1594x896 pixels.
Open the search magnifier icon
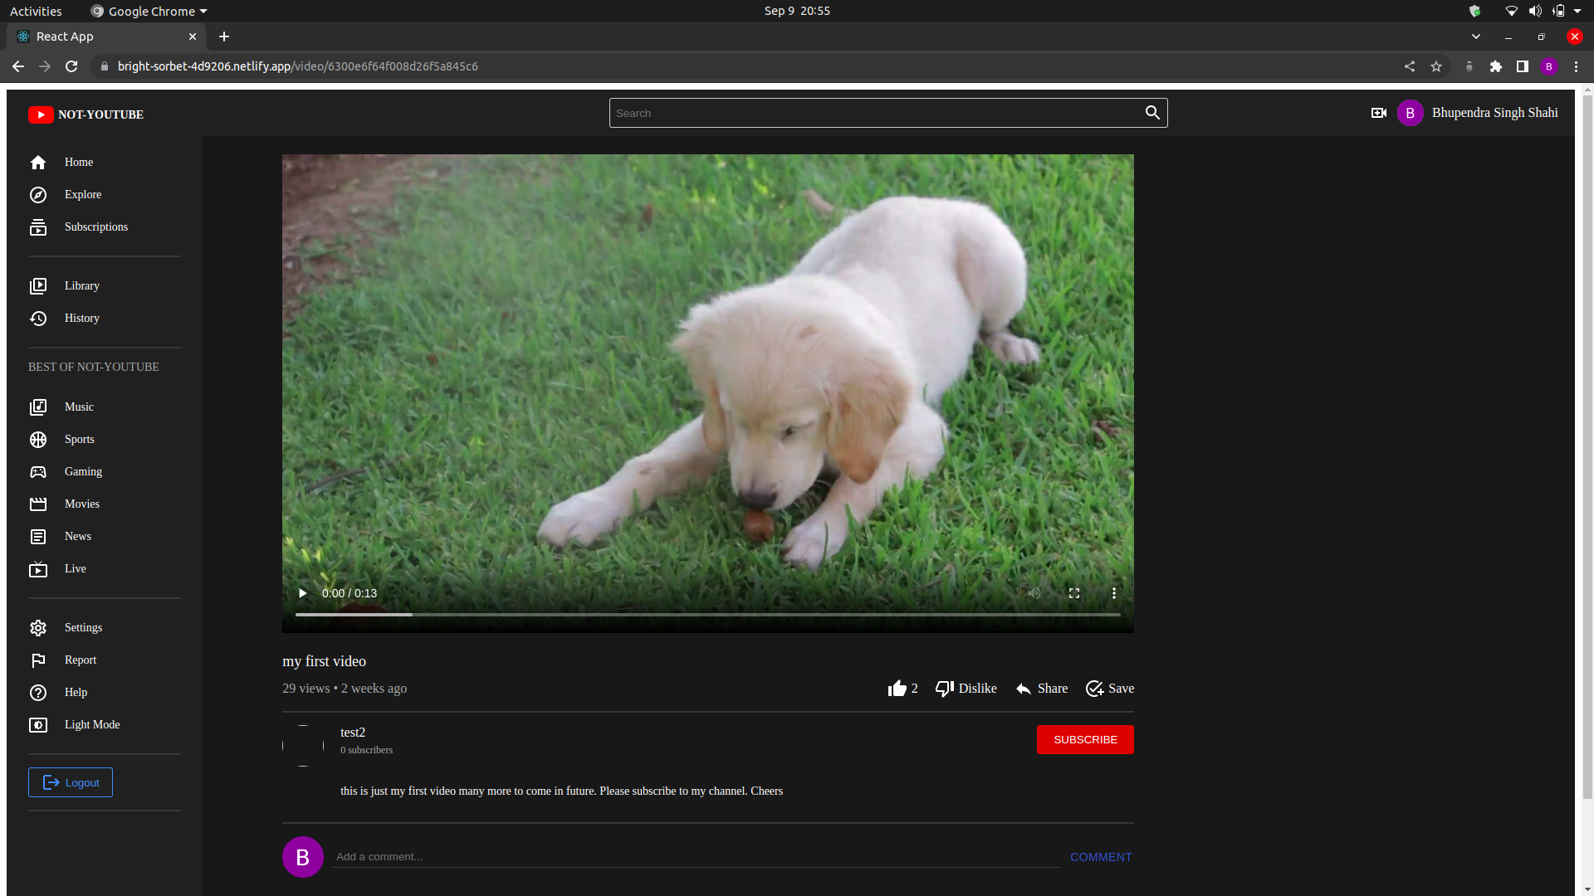(1152, 112)
